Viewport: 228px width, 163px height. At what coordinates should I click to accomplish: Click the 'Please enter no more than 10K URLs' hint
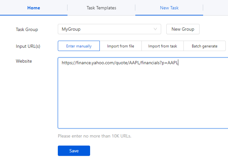coord(95,136)
